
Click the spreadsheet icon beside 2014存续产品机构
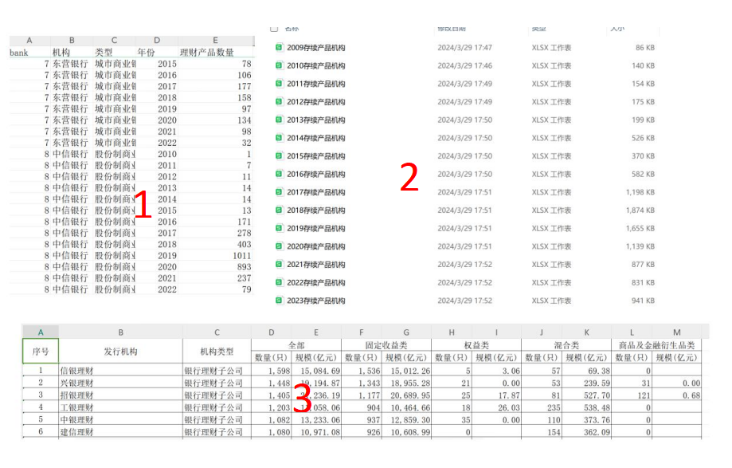[x=279, y=138]
